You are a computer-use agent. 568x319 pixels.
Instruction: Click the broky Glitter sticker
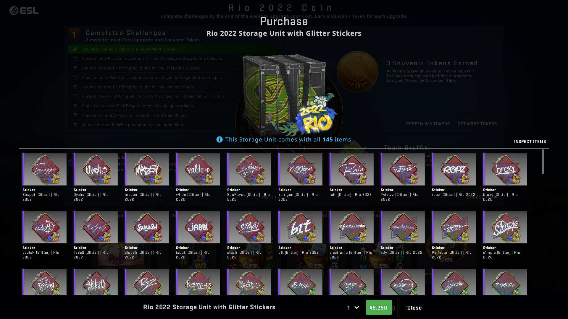pos(505,169)
